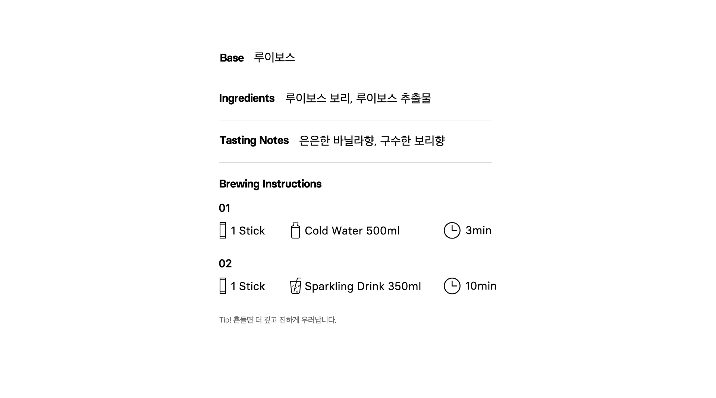Screen dimensions: 716x398
Task: Click the Tip! note at the bottom
Action: tap(278, 320)
